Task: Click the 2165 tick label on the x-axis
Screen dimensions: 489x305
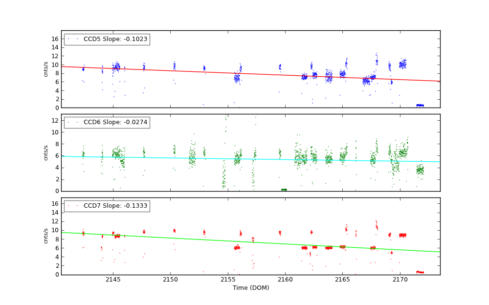Action: click(x=342, y=280)
